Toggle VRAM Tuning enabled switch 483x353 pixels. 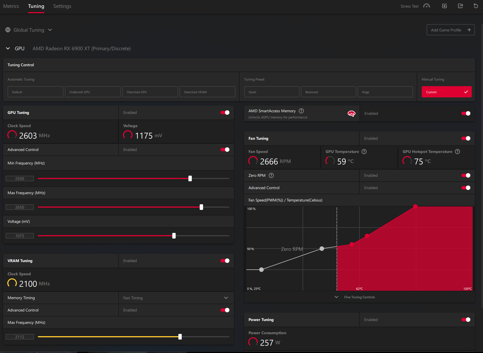225,261
